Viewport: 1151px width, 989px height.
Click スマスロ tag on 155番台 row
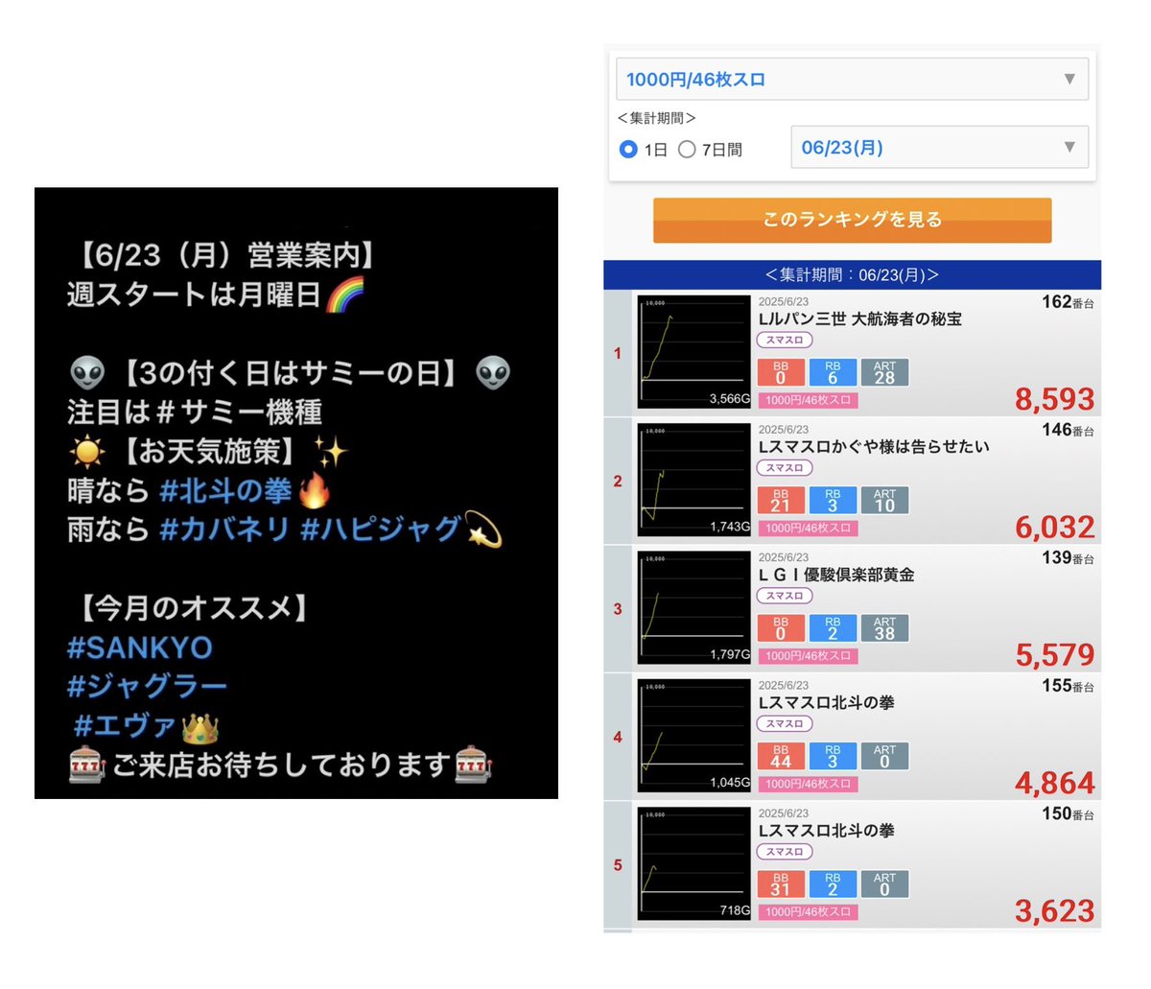coord(785,723)
